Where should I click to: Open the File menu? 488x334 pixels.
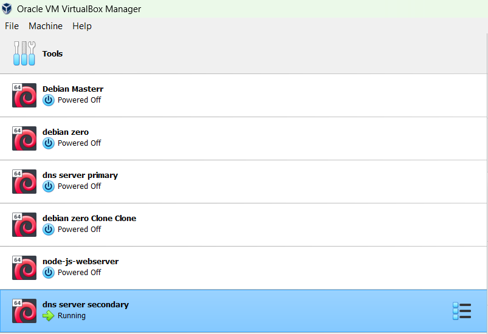click(x=12, y=26)
